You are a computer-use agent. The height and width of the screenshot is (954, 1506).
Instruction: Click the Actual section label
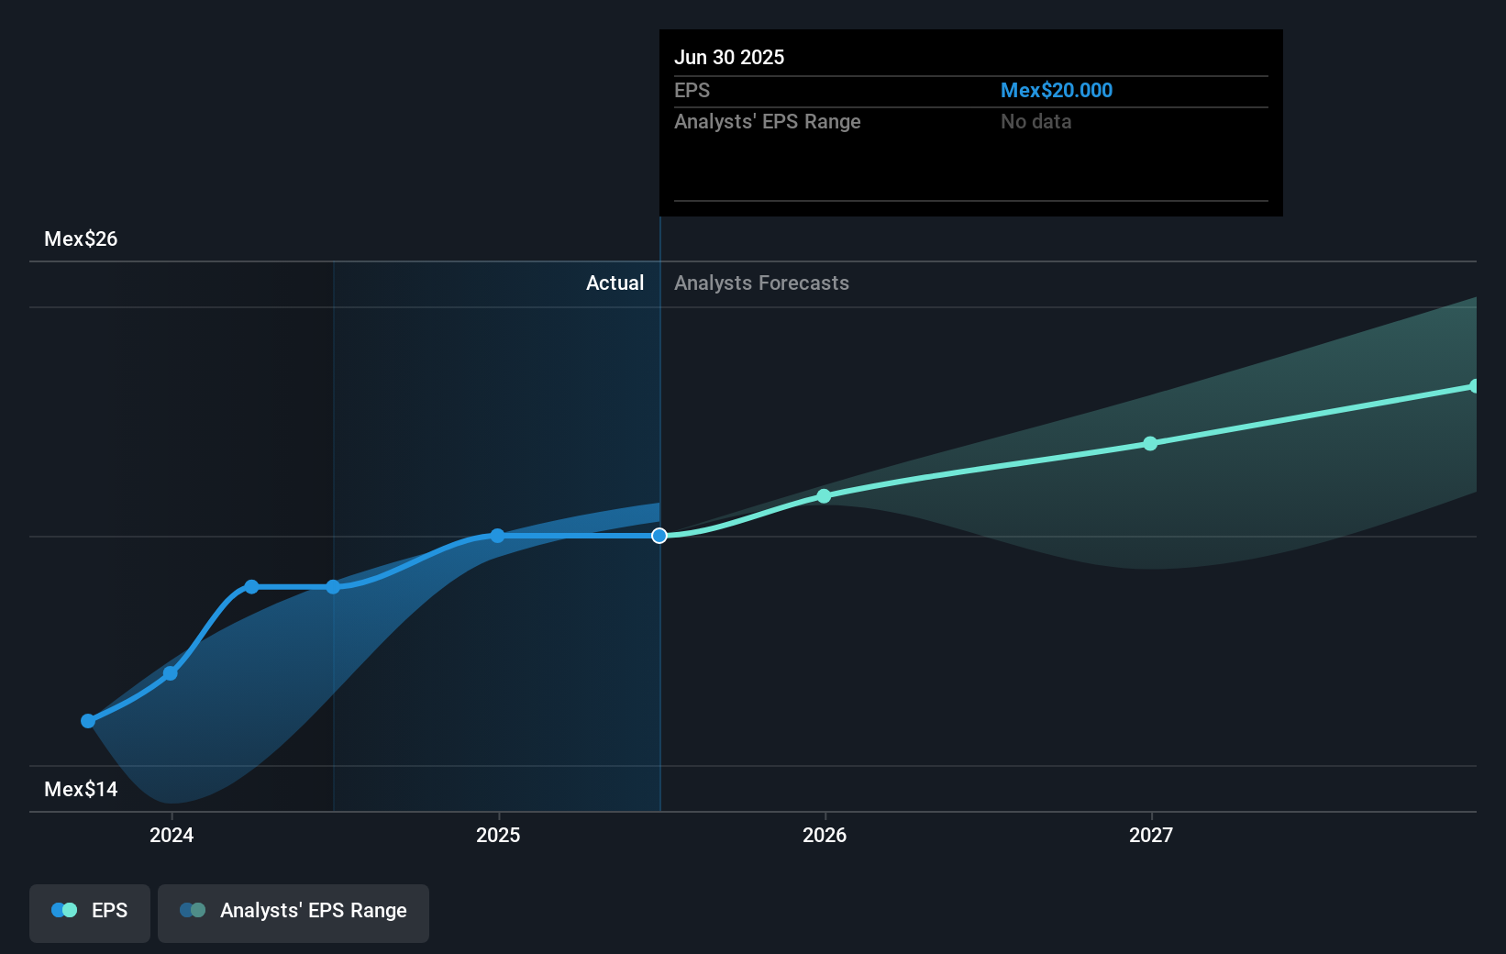click(615, 283)
